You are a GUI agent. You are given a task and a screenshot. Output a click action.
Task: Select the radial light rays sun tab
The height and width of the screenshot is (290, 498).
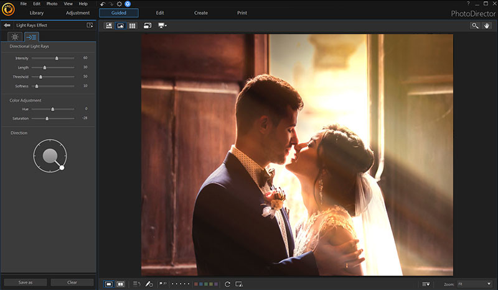click(14, 37)
